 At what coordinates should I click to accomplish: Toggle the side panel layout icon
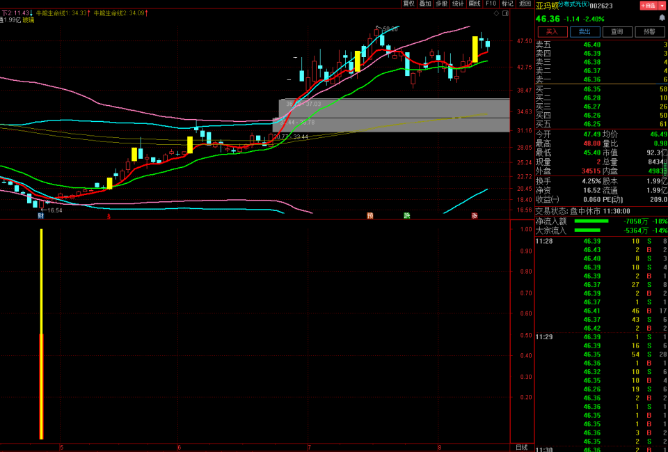tap(505, 14)
